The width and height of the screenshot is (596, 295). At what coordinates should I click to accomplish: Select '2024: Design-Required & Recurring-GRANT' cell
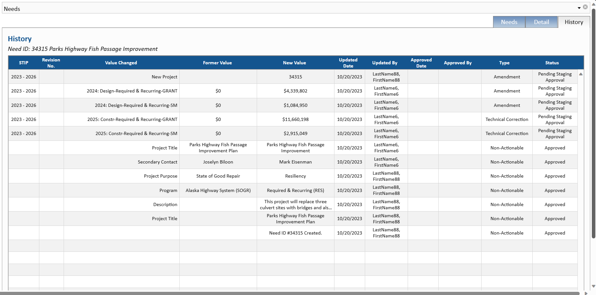(122, 91)
